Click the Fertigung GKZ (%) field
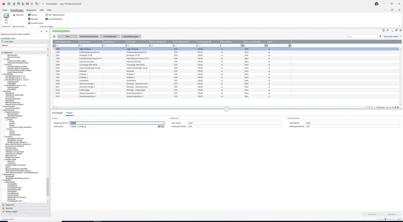The height and width of the screenshot is (222, 403). (117, 123)
